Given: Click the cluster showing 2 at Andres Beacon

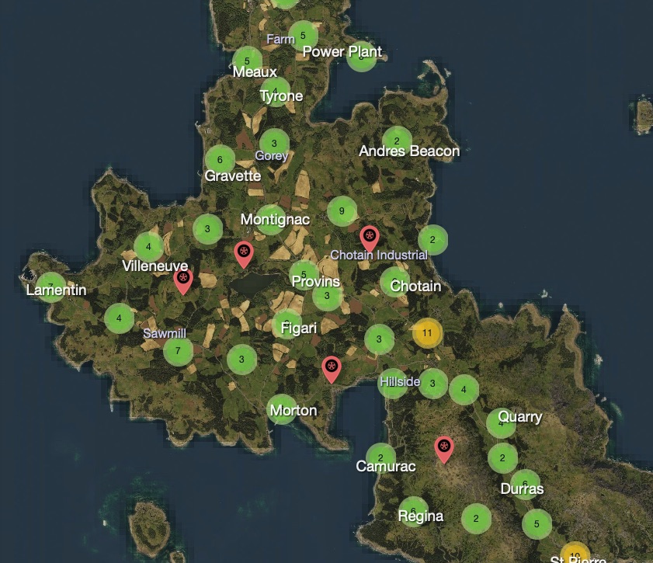Looking at the screenshot, I should 397,141.
